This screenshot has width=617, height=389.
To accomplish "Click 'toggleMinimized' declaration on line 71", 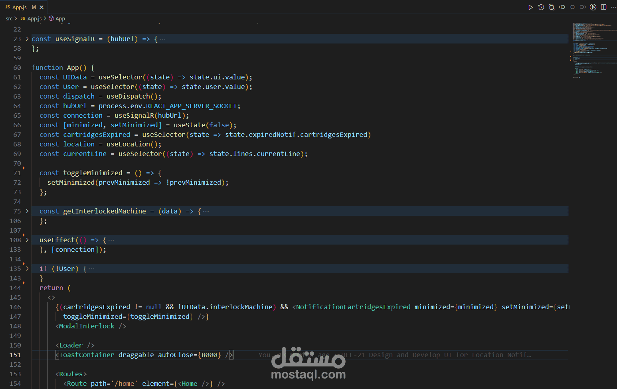I will (93, 173).
